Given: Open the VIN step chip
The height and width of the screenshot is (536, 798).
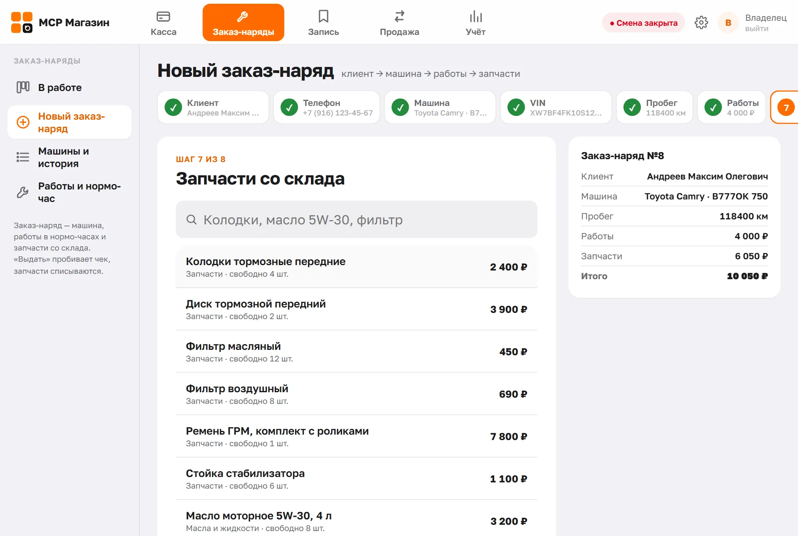Looking at the screenshot, I should coord(556,107).
